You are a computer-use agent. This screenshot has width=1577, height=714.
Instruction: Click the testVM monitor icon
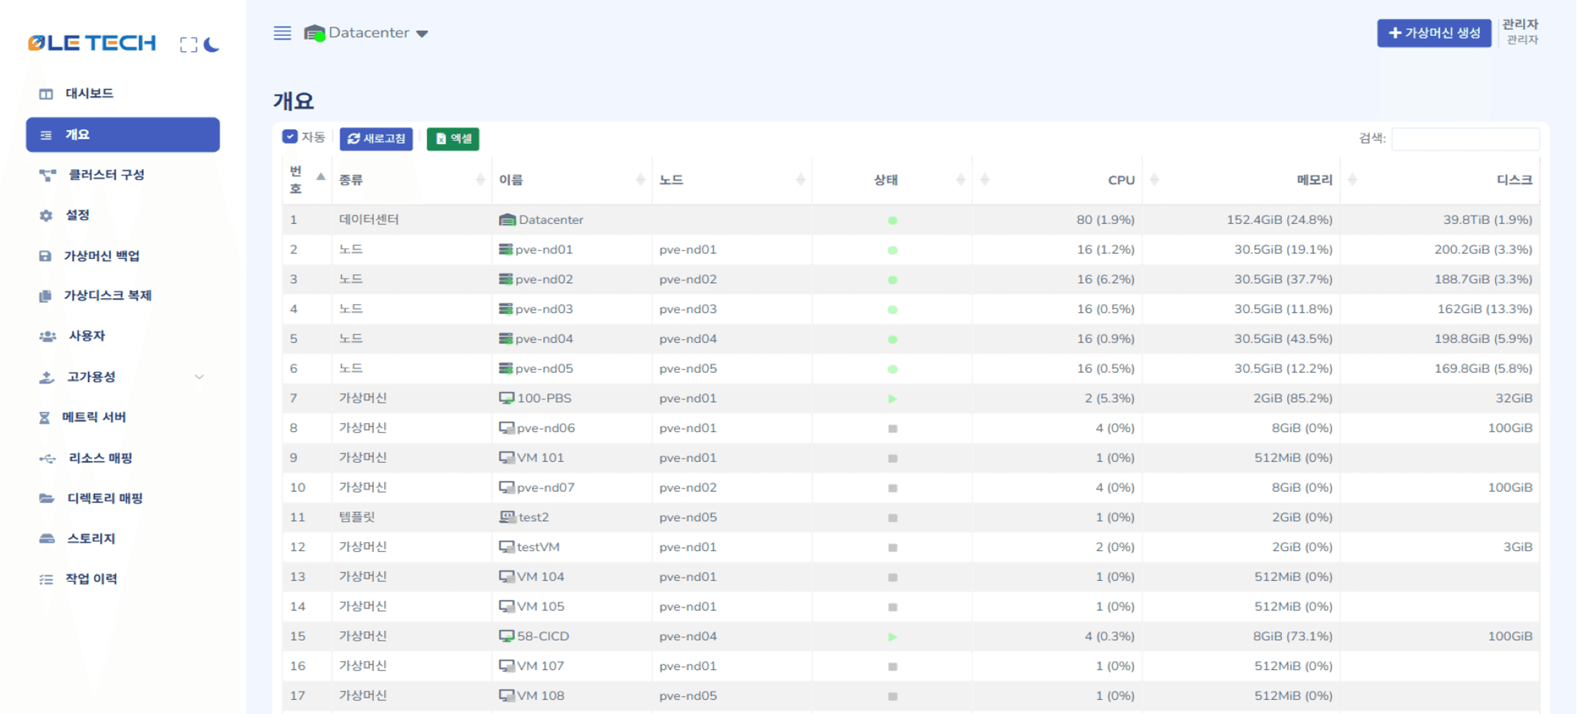pyautogui.click(x=506, y=547)
